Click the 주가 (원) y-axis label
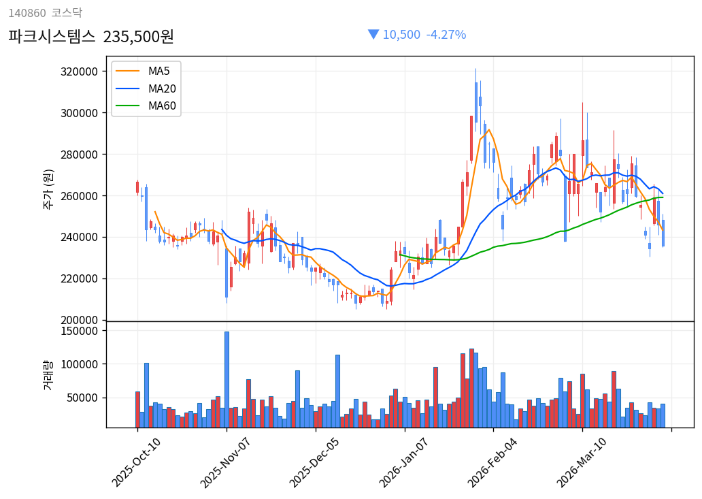 48,189
